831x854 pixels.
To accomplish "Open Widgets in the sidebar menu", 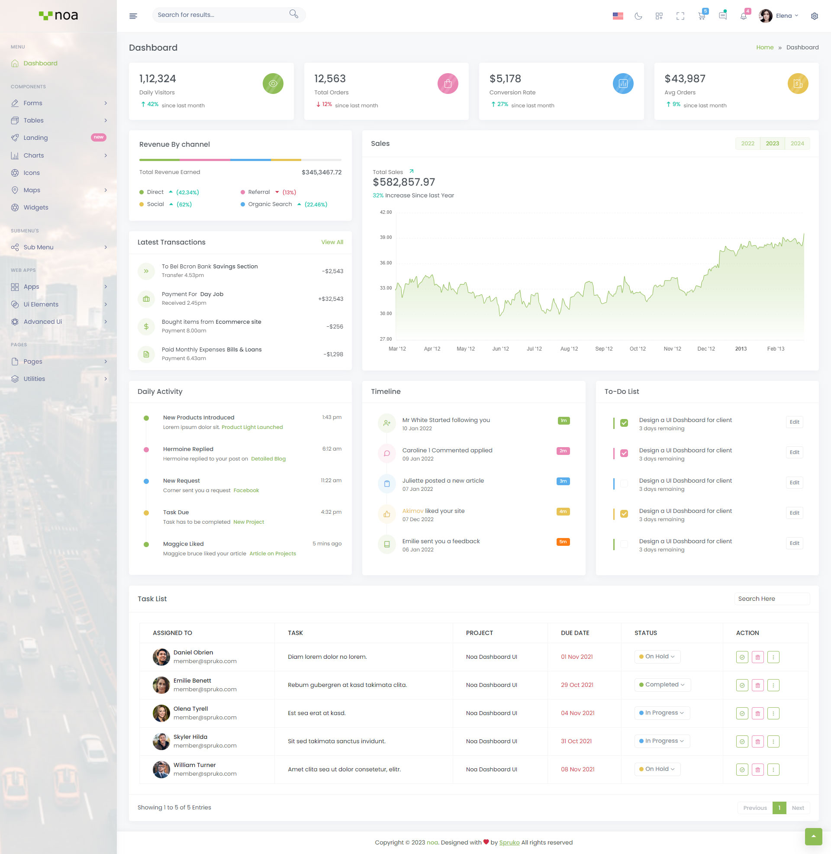I will 36,207.
